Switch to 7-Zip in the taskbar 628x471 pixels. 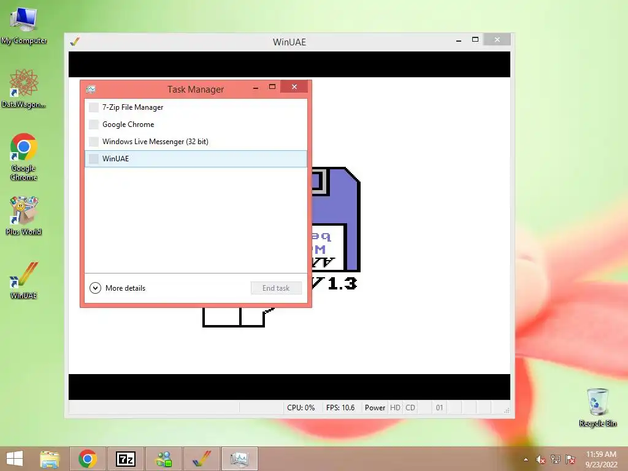(x=125, y=459)
